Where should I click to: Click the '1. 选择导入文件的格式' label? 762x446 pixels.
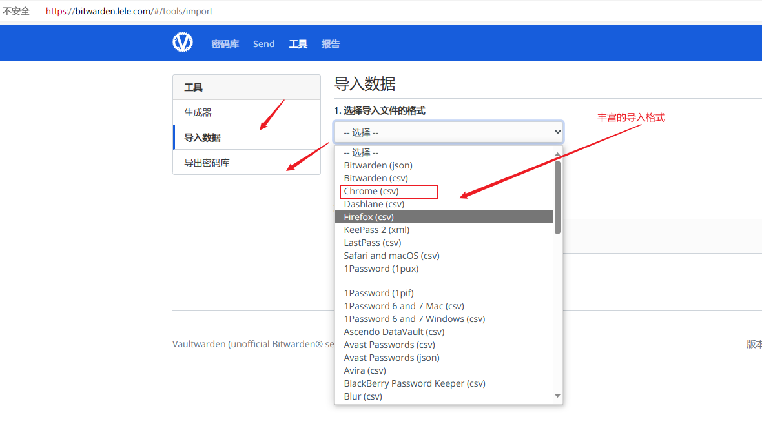[x=380, y=111]
